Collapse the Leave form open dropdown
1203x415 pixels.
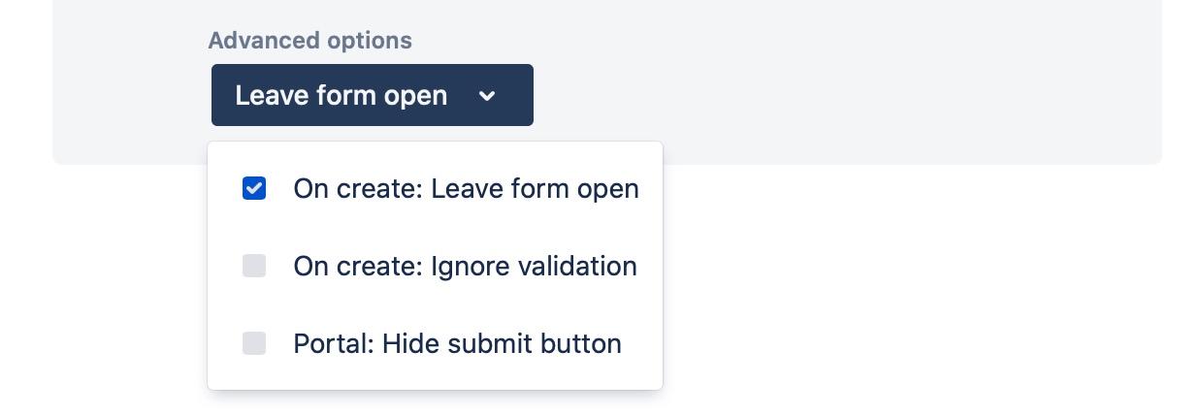(372, 95)
